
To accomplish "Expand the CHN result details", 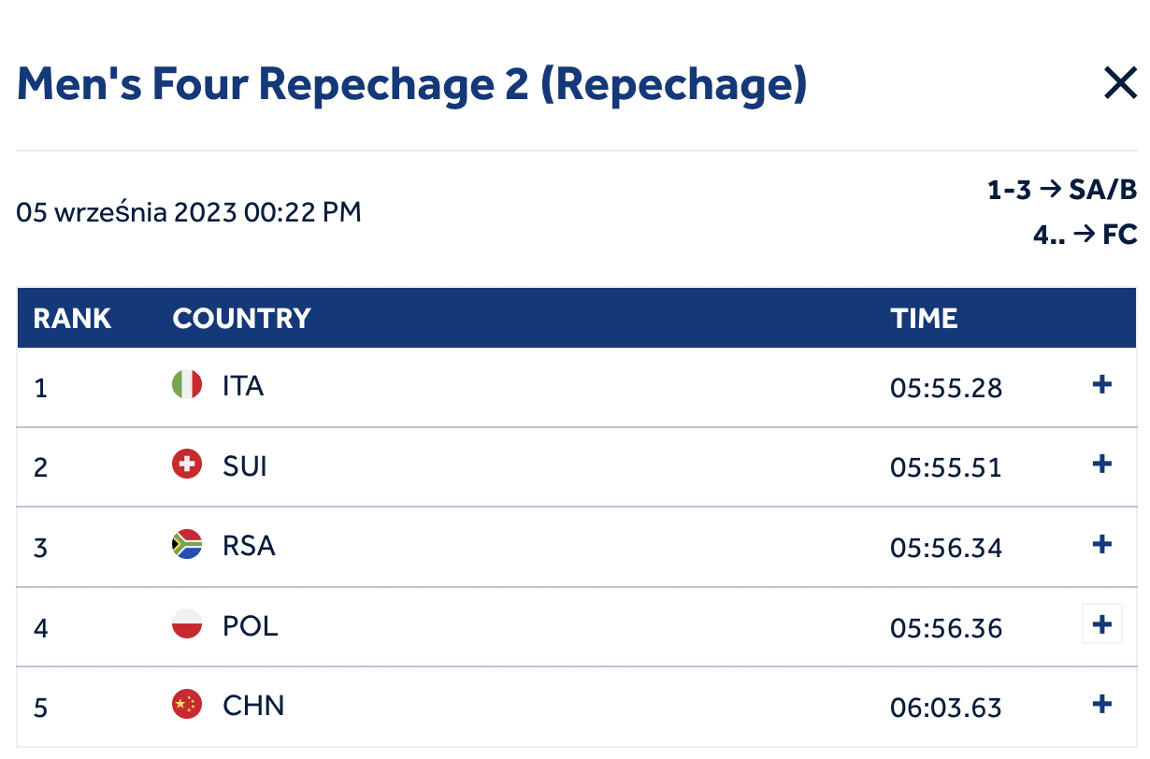I will (1102, 704).
